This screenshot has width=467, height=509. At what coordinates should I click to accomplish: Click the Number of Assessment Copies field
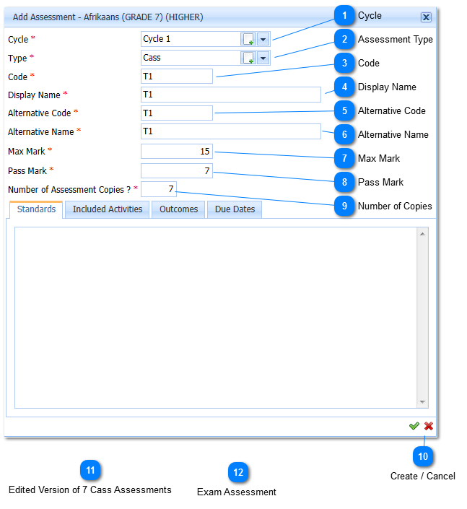coord(159,189)
